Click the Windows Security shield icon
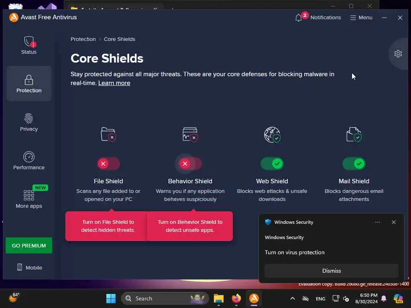This screenshot has width=411, height=308. [x=268, y=222]
